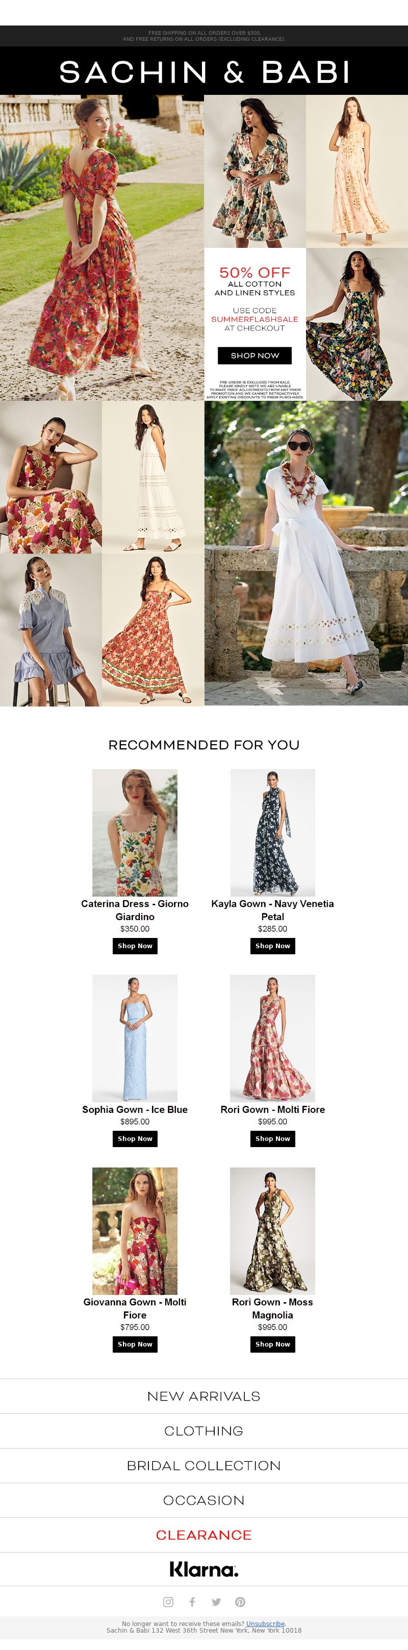Open the Bridal Collection section
Screen dimensions: 408x1650
203,1465
